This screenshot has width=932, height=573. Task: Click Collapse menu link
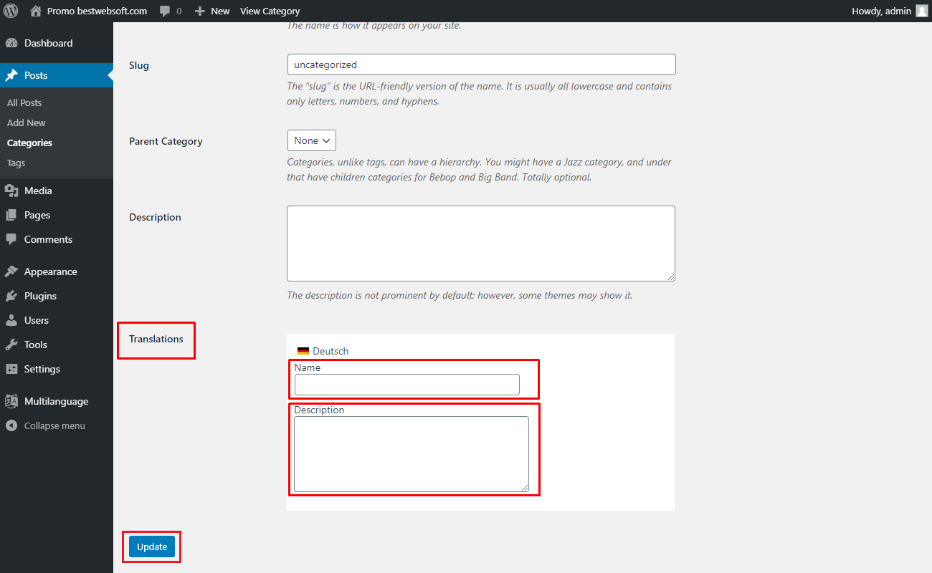(54, 425)
